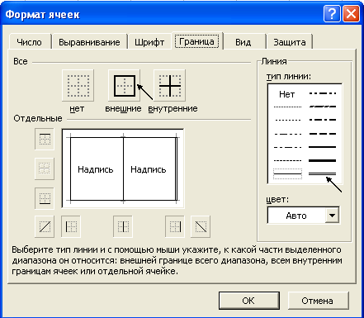The width and height of the screenshot is (364, 318).
Task: Switch to the Вид tab
Action: pyautogui.click(x=243, y=42)
